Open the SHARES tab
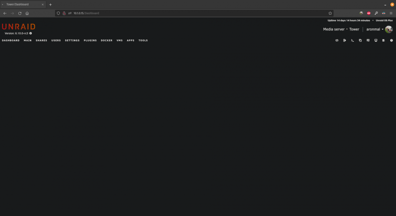Screen dimensions: 396x216 (x=42, y=40)
